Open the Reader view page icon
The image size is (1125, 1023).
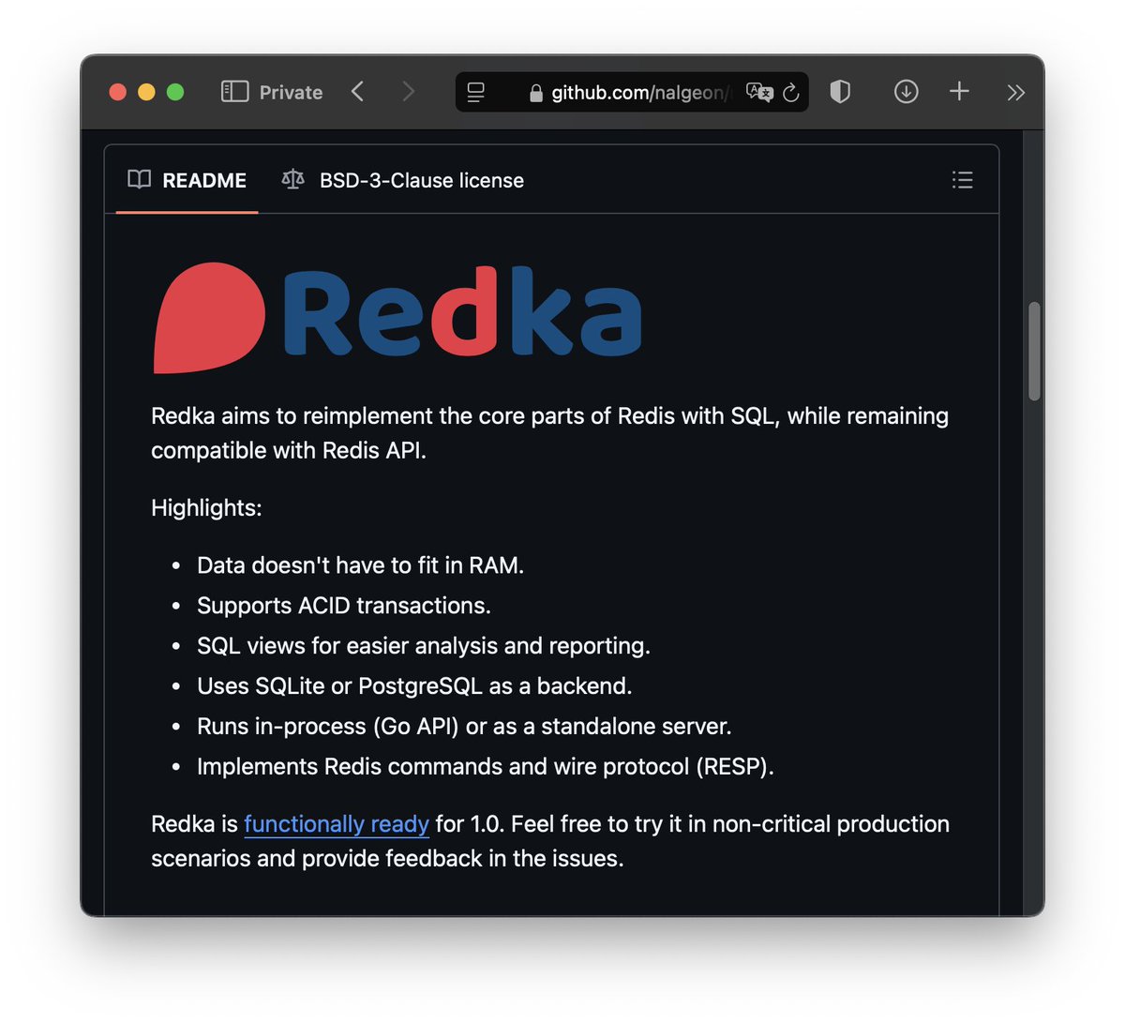coord(476,92)
